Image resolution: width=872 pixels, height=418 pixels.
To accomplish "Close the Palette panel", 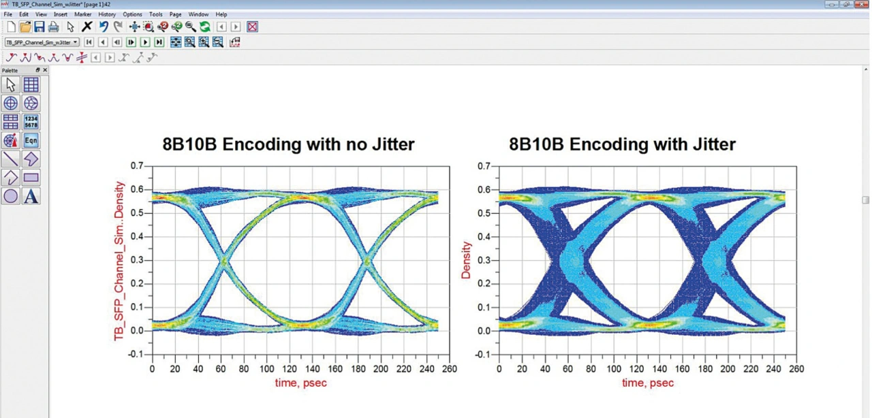I will click(45, 70).
